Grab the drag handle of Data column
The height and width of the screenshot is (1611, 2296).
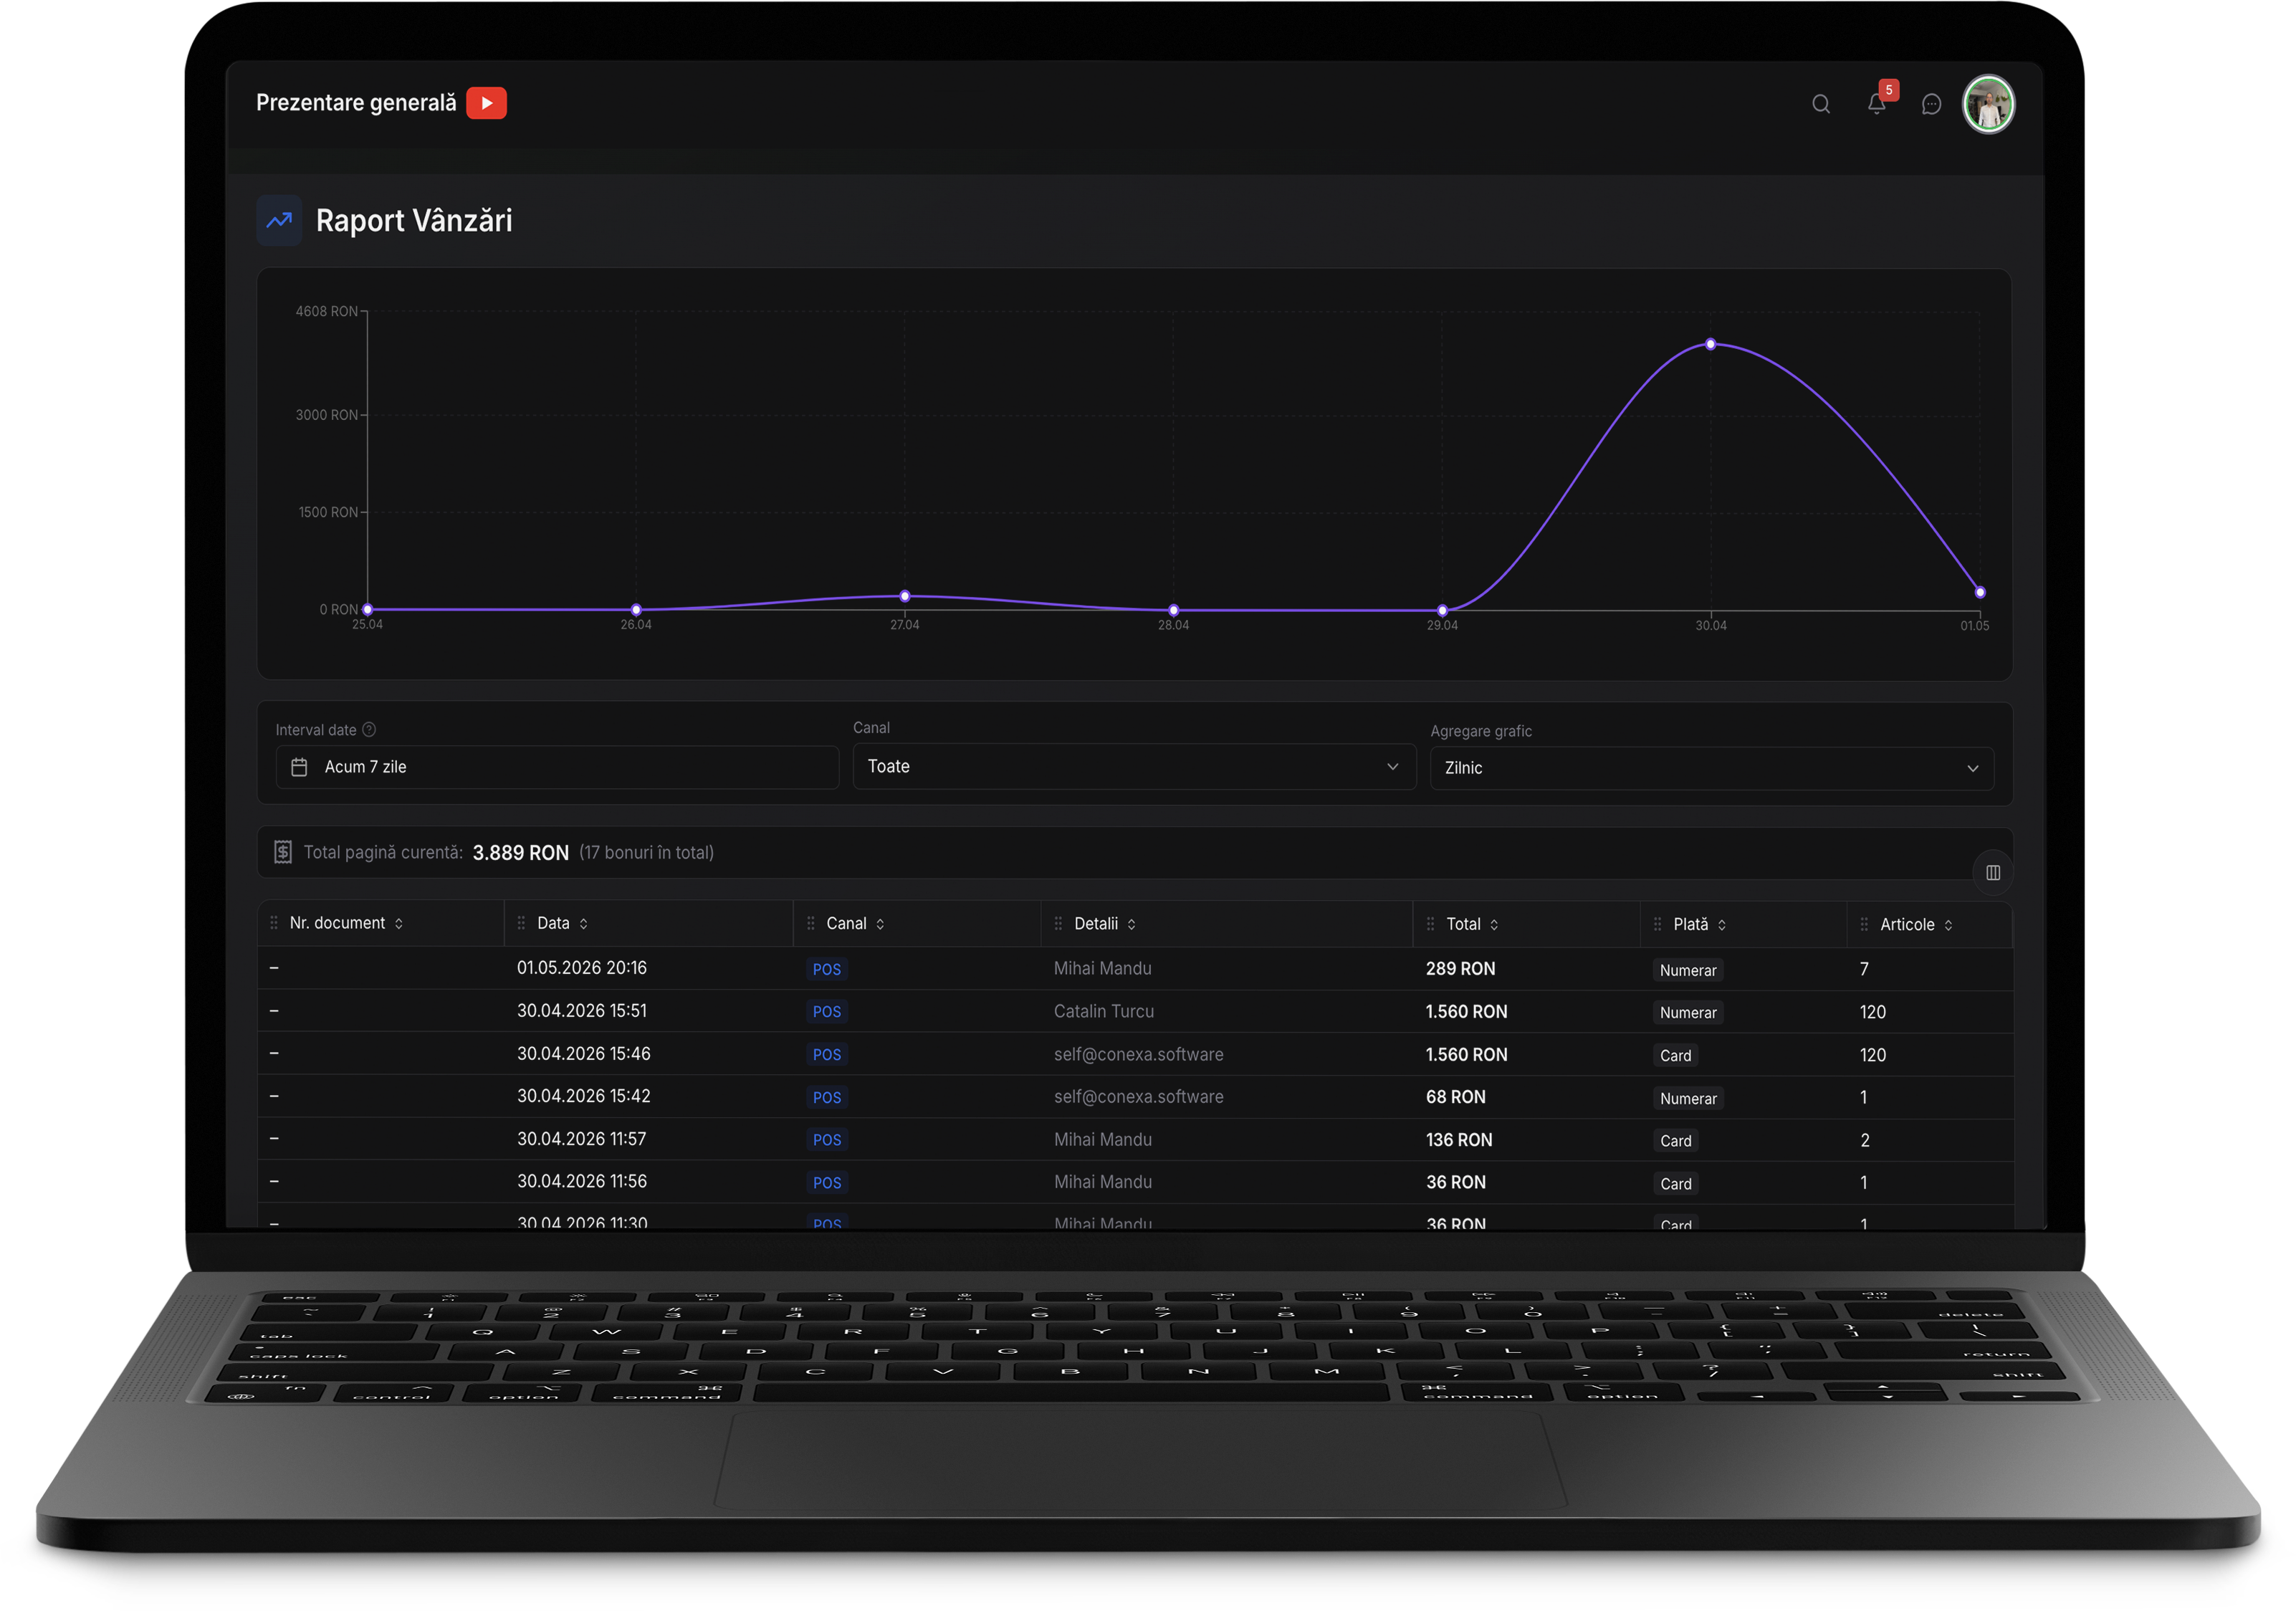click(x=521, y=924)
